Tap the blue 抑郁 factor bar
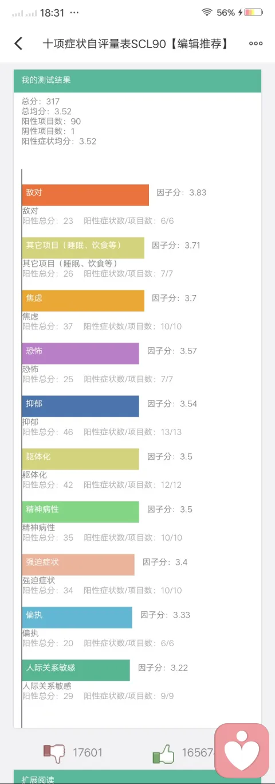Screen dimensions: 275x784 (81, 406)
